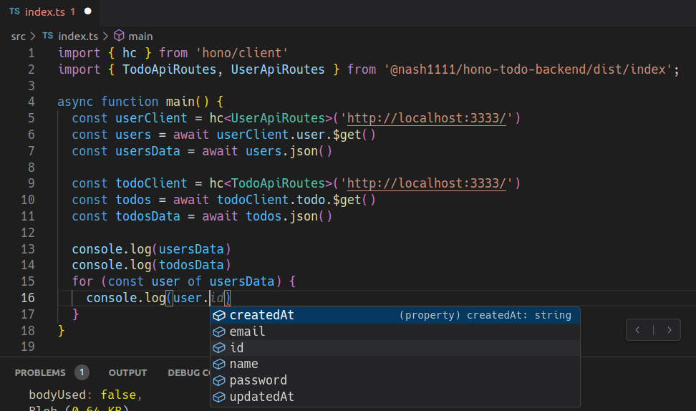Open the index.ts breadcrumb dropdown

(x=78, y=36)
